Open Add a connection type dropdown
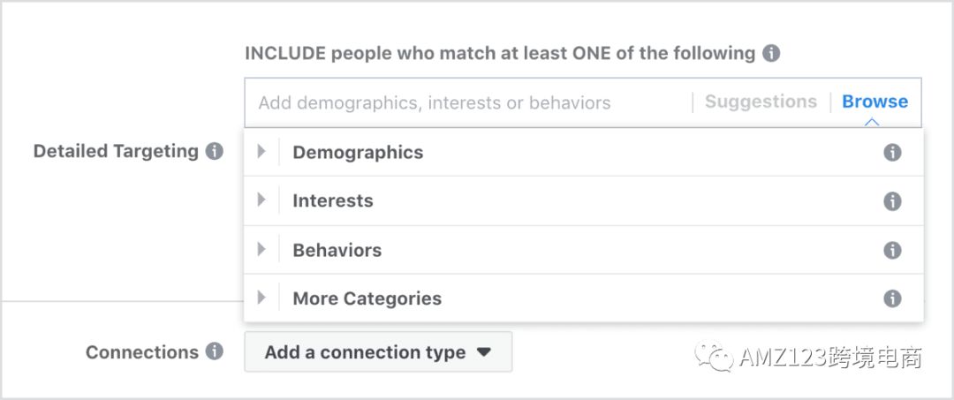The width and height of the screenshot is (954, 400). pyautogui.click(x=377, y=351)
